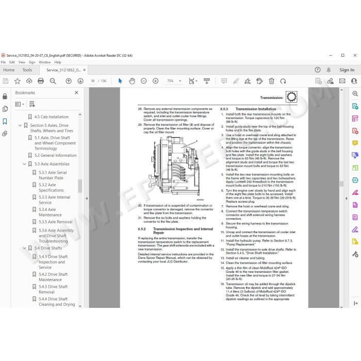Open page thumbnails panel
This screenshot has height=361, width=361.
click(x=5, y=109)
